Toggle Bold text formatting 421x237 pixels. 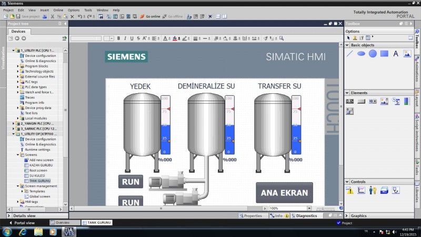point(118,38)
